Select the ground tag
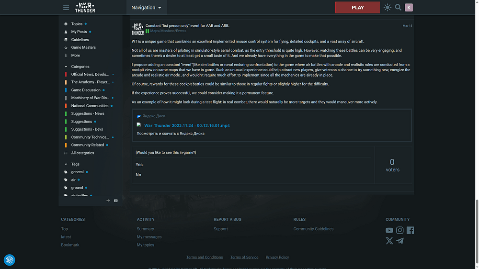The height and width of the screenshot is (269, 479). 77,188
